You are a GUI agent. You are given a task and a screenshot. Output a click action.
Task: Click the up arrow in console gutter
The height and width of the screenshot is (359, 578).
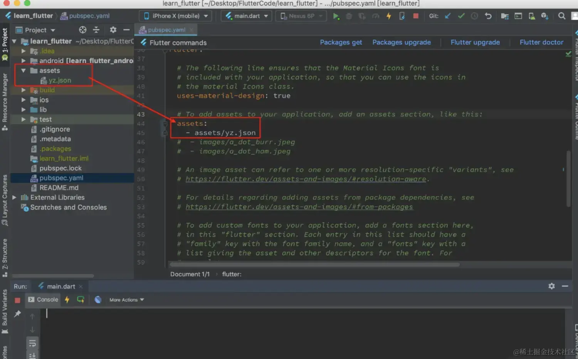coord(32,316)
